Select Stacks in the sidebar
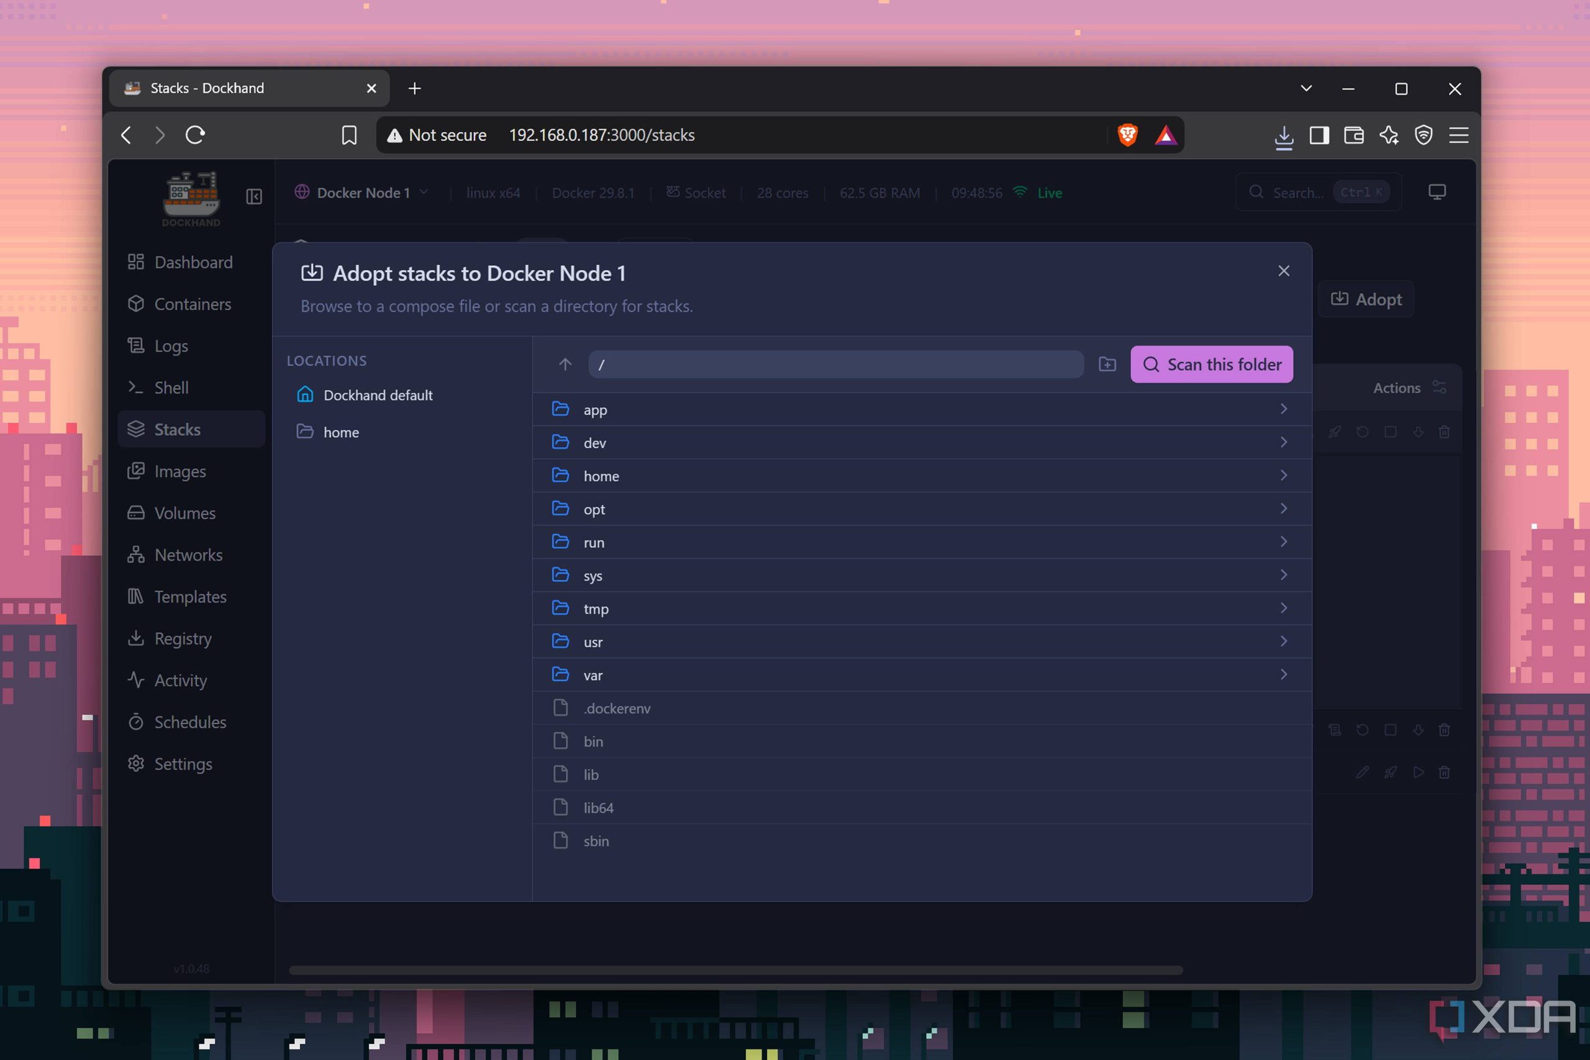 pos(191,429)
